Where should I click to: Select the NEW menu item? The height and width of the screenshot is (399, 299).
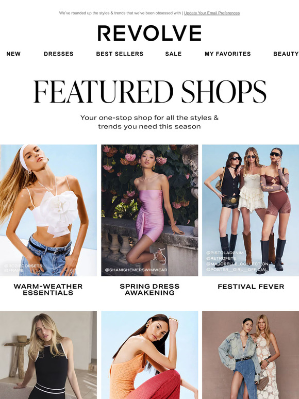(x=13, y=54)
